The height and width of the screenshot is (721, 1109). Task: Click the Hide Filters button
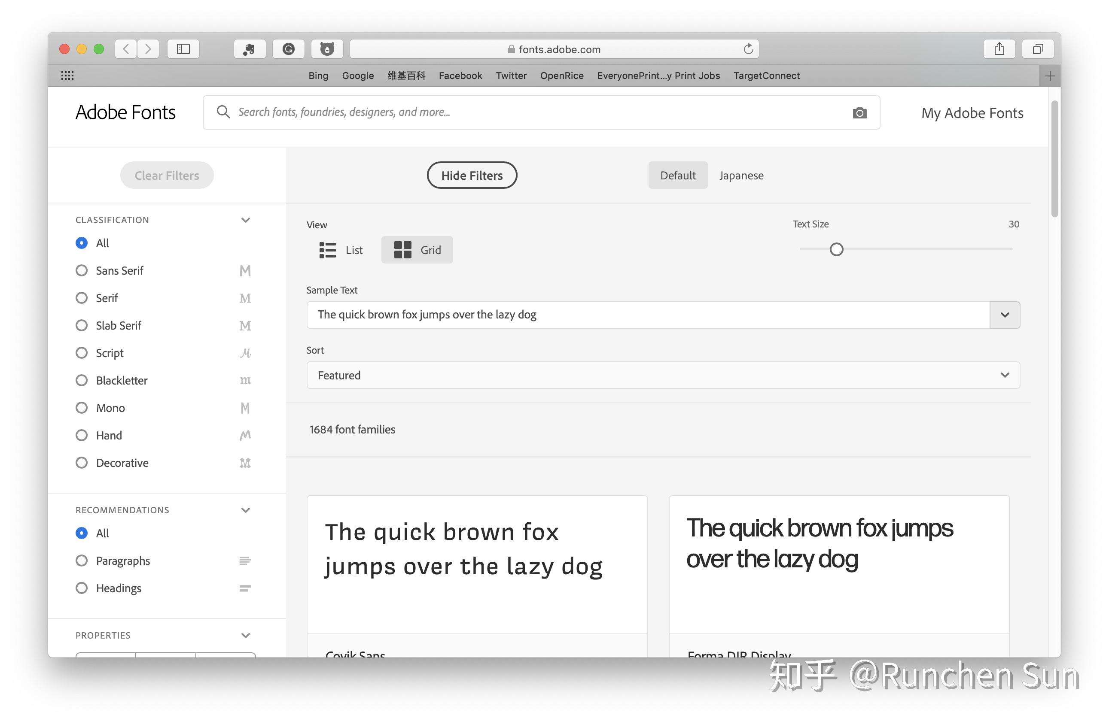coord(472,176)
